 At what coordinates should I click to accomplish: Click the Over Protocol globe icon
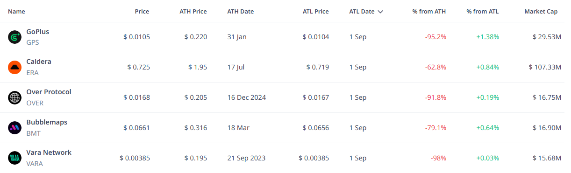click(15, 97)
